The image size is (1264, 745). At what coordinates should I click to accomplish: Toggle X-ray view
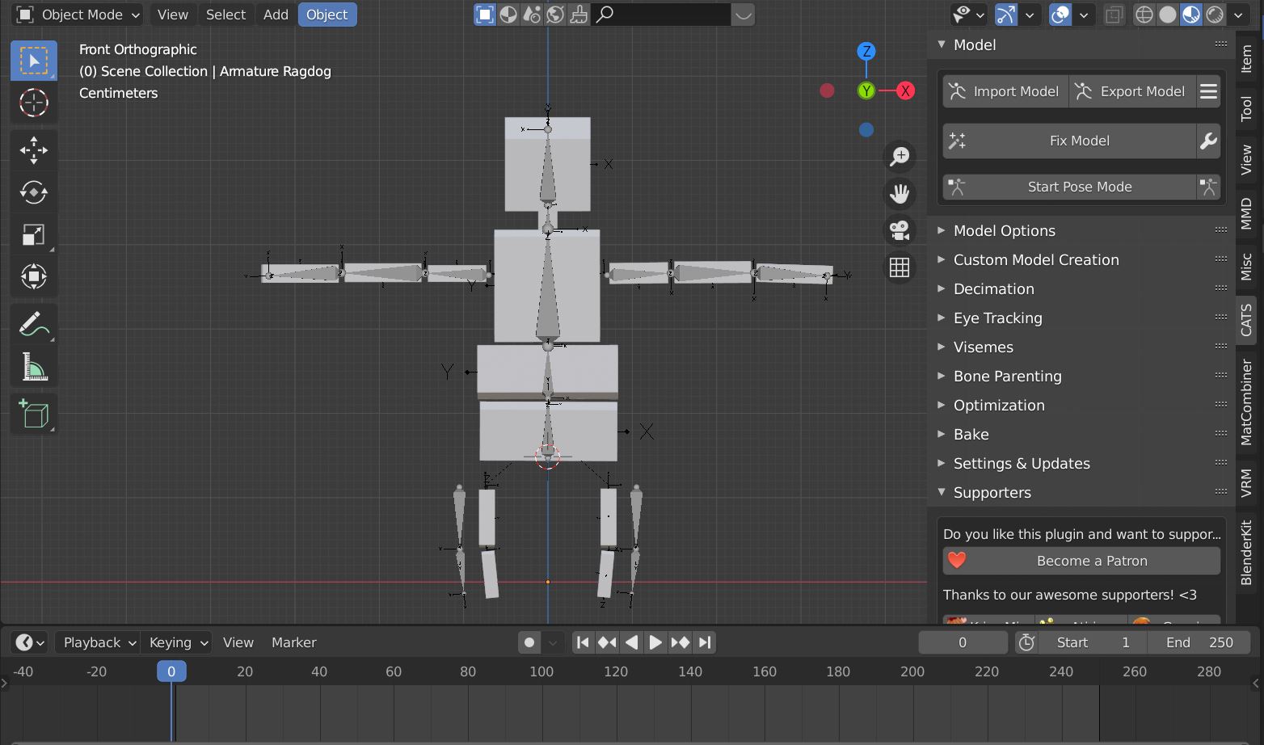(x=1114, y=15)
